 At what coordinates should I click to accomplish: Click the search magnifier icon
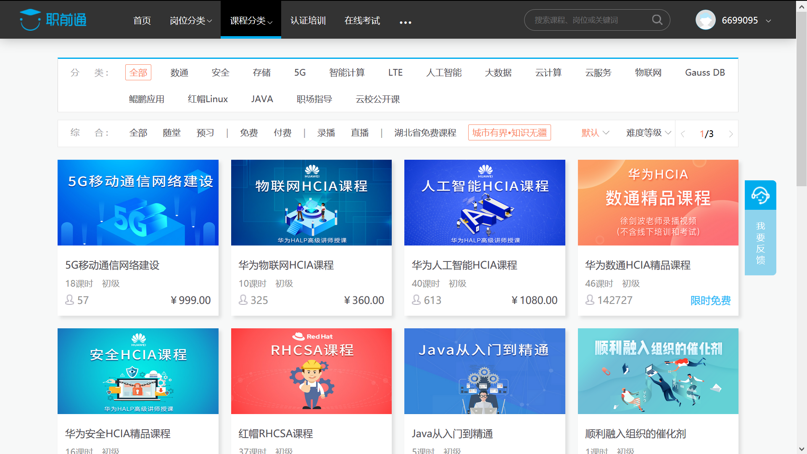pyautogui.click(x=657, y=19)
